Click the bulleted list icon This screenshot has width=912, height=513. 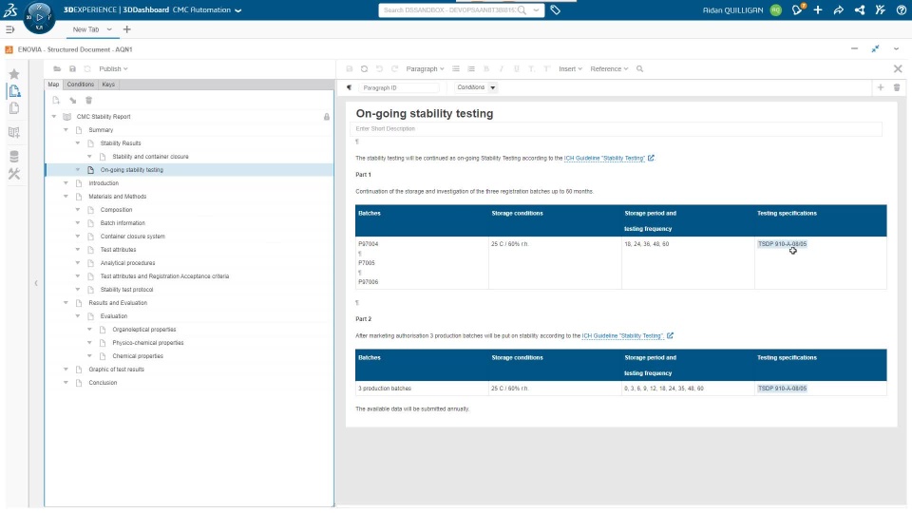point(456,68)
